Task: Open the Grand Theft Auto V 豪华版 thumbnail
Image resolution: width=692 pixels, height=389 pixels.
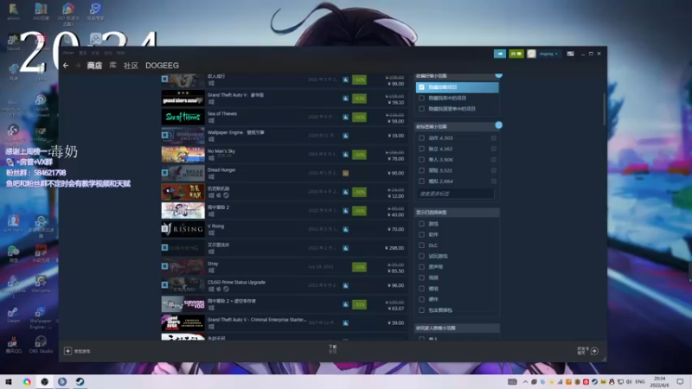Action: coord(183,99)
